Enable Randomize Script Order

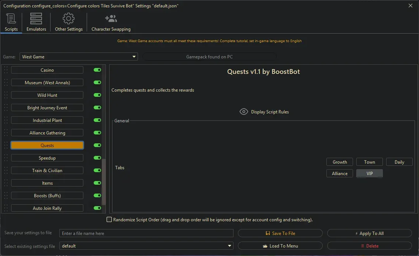tap(109, 219)
